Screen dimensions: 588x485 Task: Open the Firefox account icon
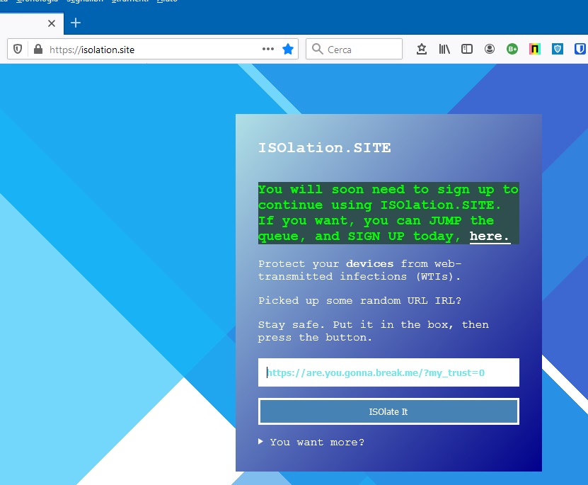[x=490, y=49]
